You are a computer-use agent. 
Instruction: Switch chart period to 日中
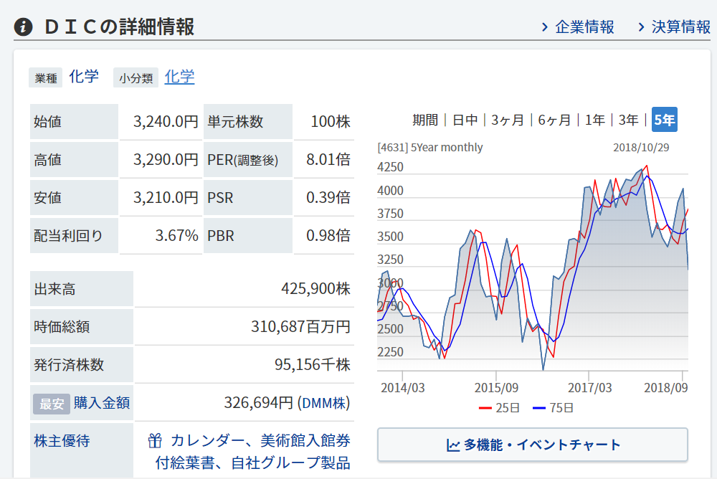coord(465,120)
